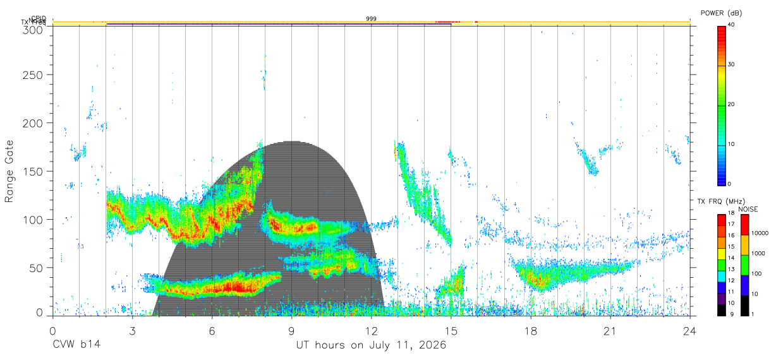Click the 1 label on the noise scale
Viewport: 776px width, 358px height.
(x=753, y=314)
